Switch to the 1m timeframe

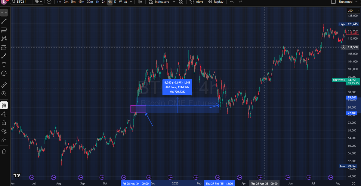[x=59, y=2]
